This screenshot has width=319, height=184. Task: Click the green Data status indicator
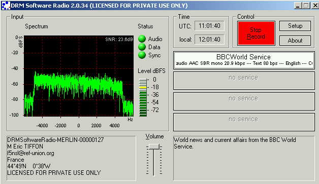[x=142, y=47]
